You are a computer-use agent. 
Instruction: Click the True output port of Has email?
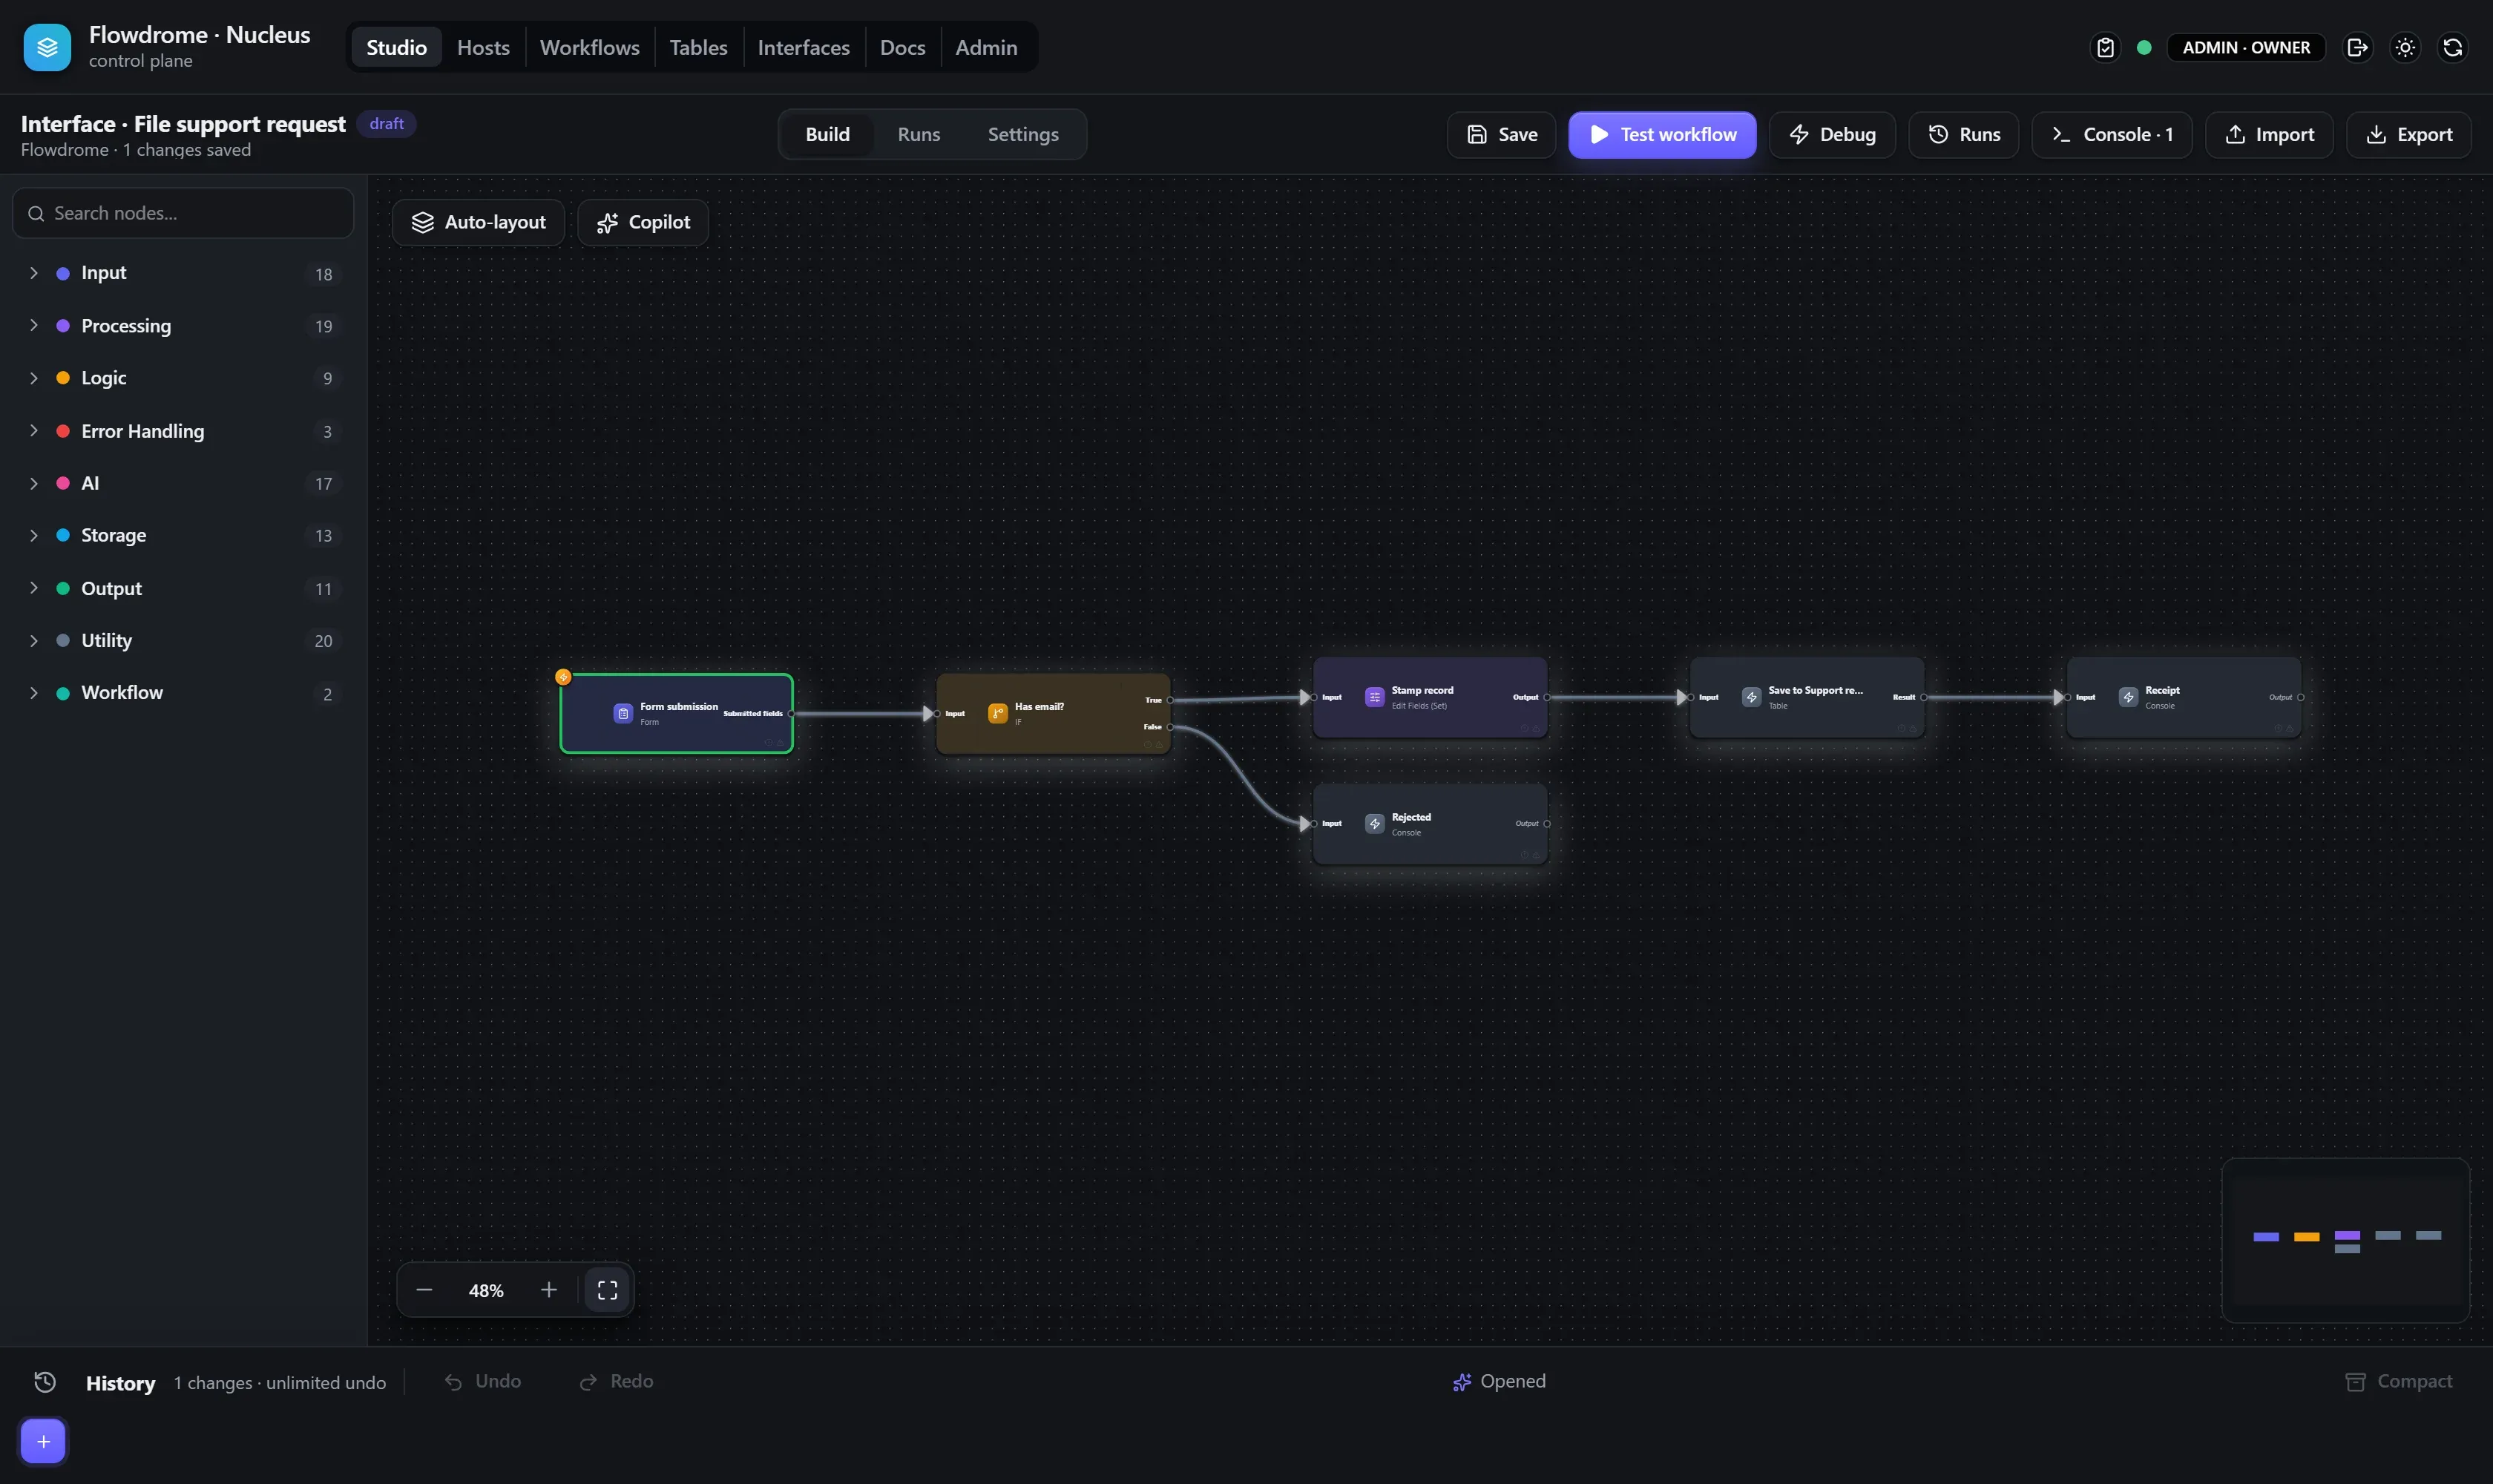(x=1170, y=700)
